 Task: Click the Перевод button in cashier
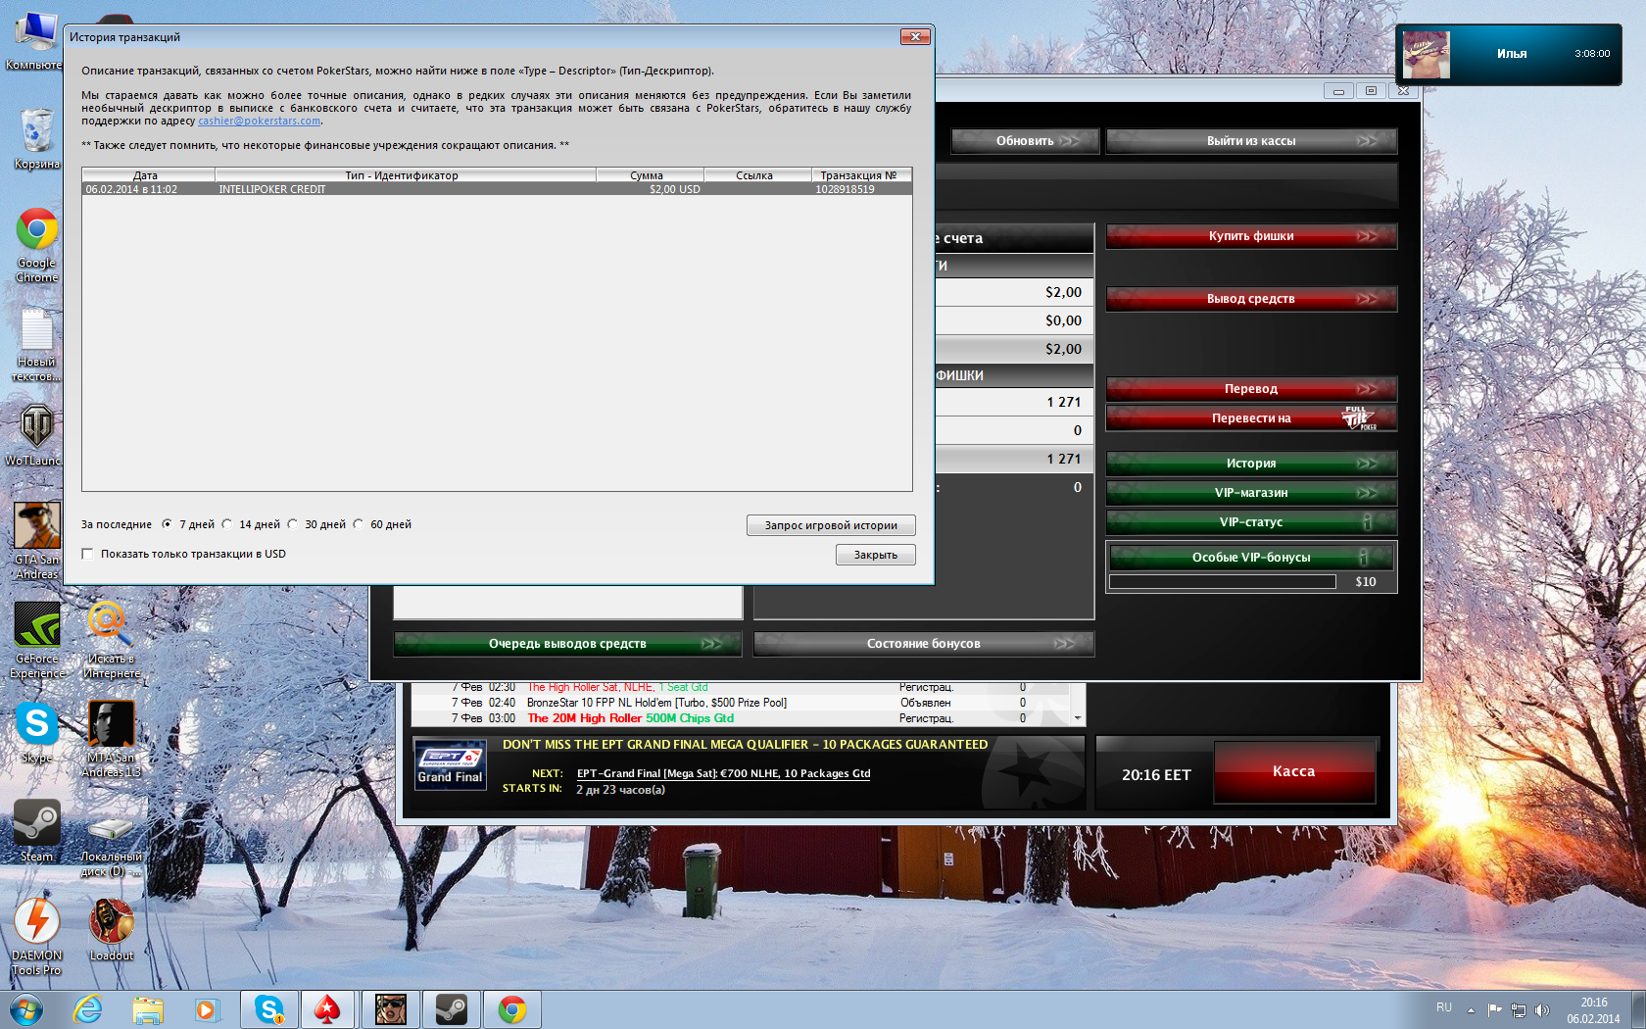coord(1251,389)
